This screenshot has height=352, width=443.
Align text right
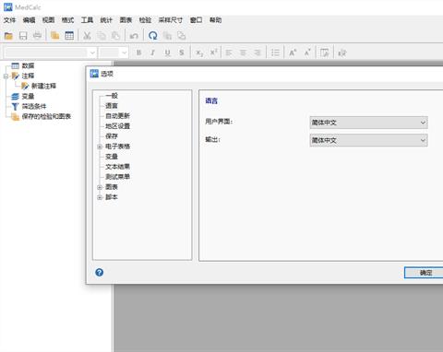(x=257, y=53)
